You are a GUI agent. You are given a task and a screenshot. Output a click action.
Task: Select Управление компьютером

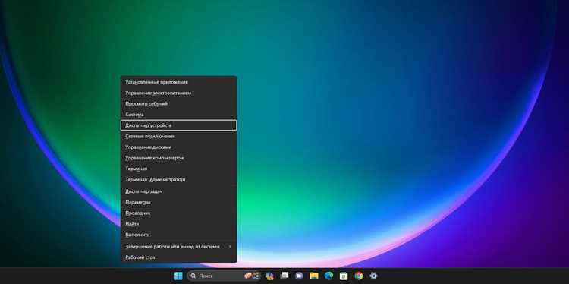[x=178, y=158]
